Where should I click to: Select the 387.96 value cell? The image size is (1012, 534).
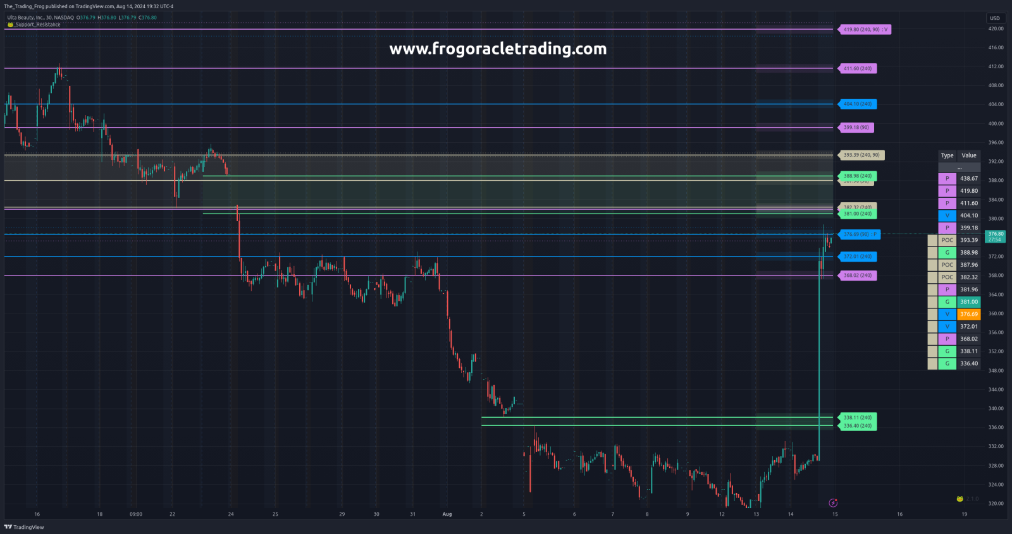click(x=969, y=265)
